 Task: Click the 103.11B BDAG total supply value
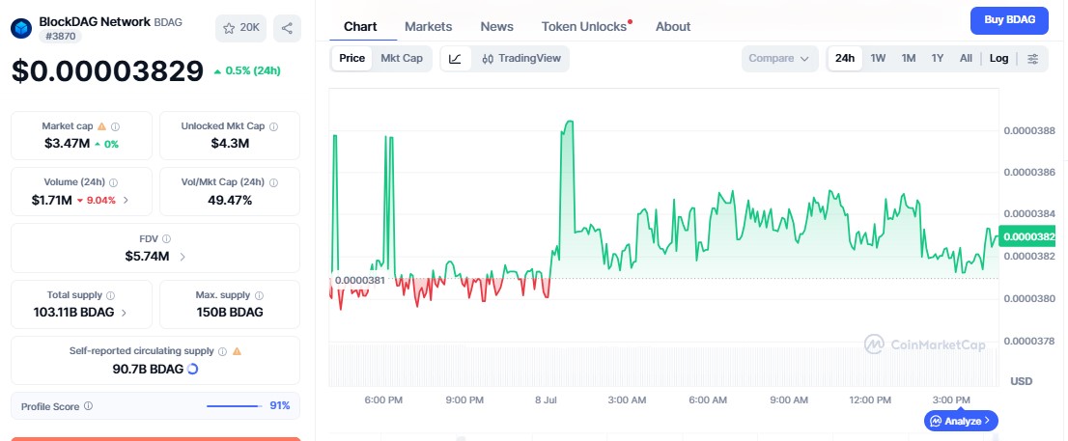74,313
